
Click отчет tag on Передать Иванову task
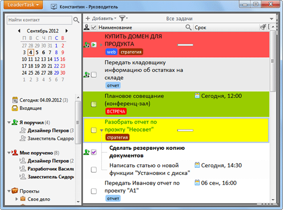pos(113,198)
